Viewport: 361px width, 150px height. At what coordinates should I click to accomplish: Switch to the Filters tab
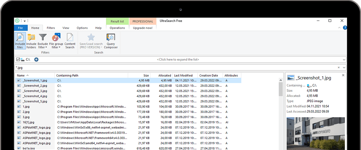(51, 28)
